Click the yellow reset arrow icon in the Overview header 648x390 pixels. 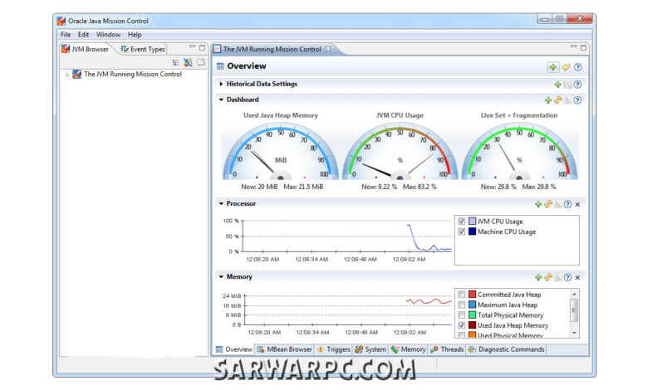pos(567,67)
